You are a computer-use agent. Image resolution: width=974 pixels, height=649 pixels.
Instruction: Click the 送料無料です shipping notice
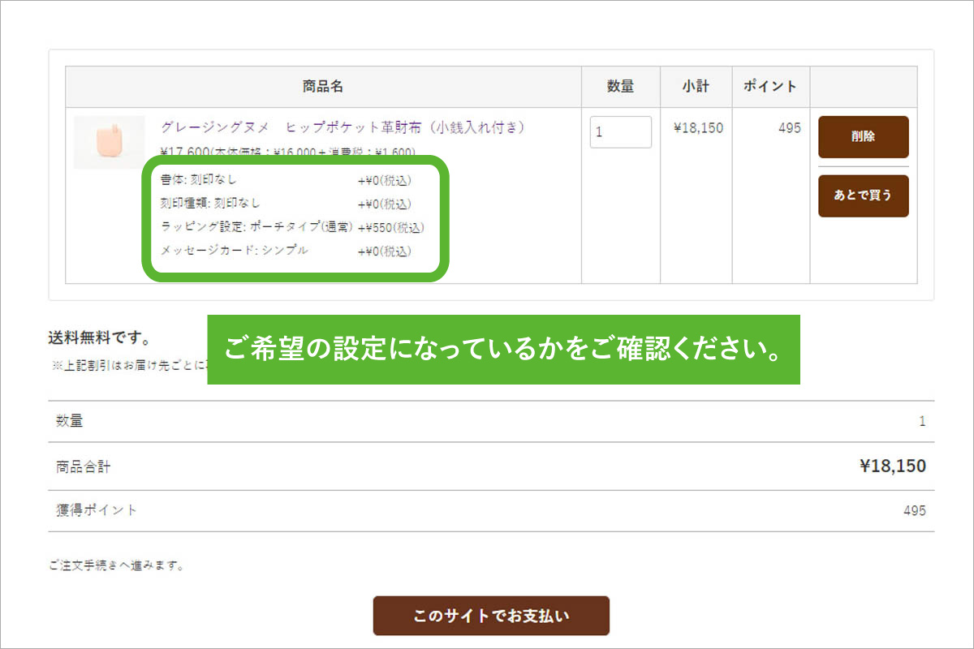pyautogui.click(x=99, y=338)
